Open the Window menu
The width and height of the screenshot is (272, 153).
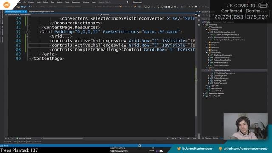point(86,2)
